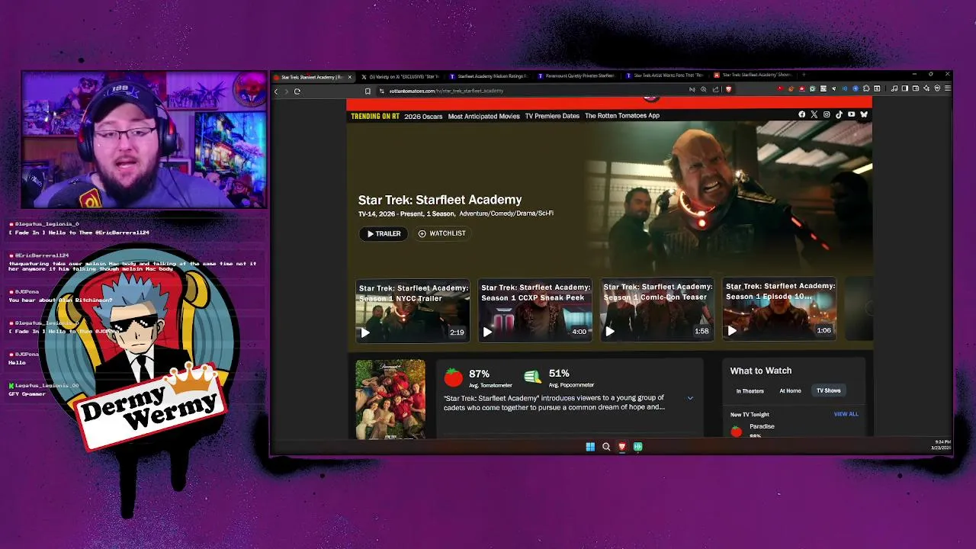This screenshot has width=976, height=549.
Task: Open the Starfleet Academy poster image
Action: pyautogui.click(x=390, y=399)
